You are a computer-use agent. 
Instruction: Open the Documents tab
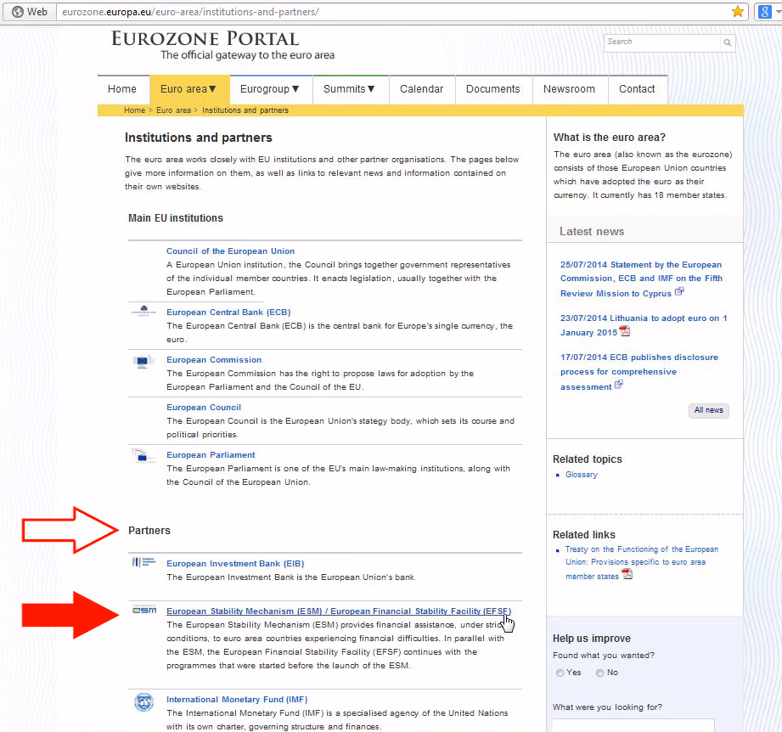pyautogui.click(x=492, y=89)
